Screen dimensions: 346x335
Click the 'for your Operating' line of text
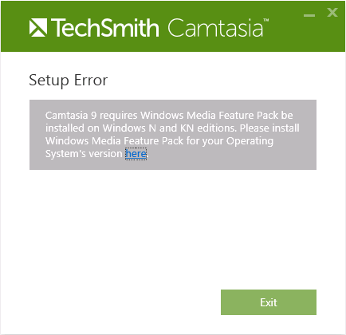[x=230, y=141]
